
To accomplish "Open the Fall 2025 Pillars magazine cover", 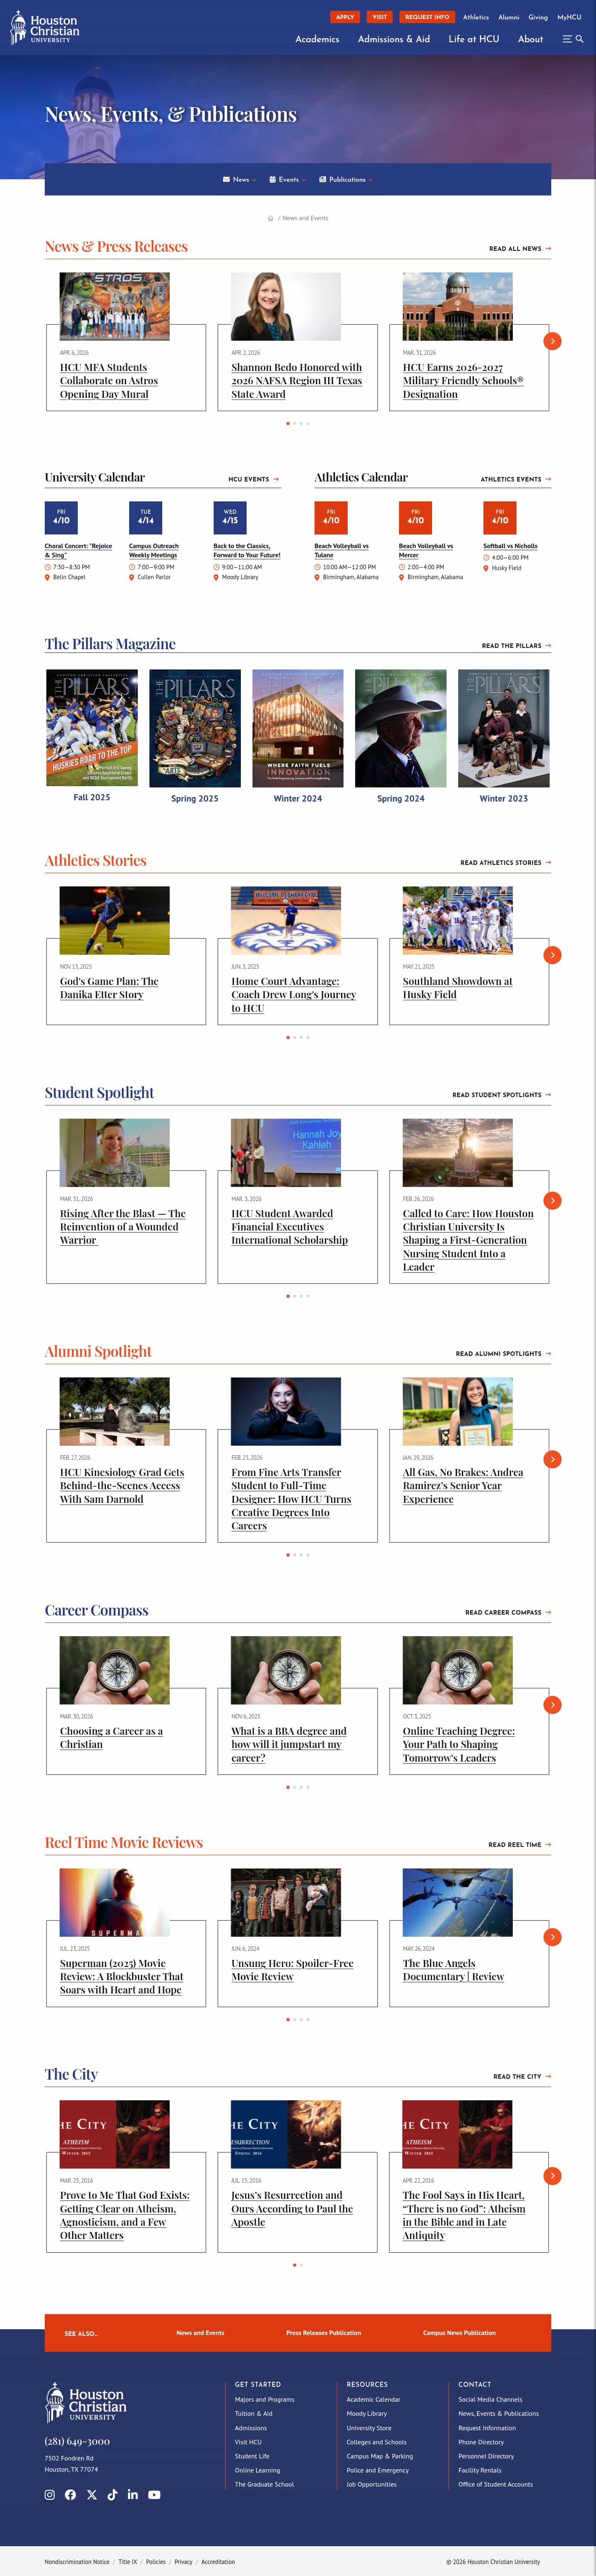I will (x=92, y=727).
